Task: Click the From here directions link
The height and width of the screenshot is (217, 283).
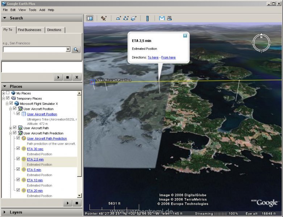Action: 168,58
